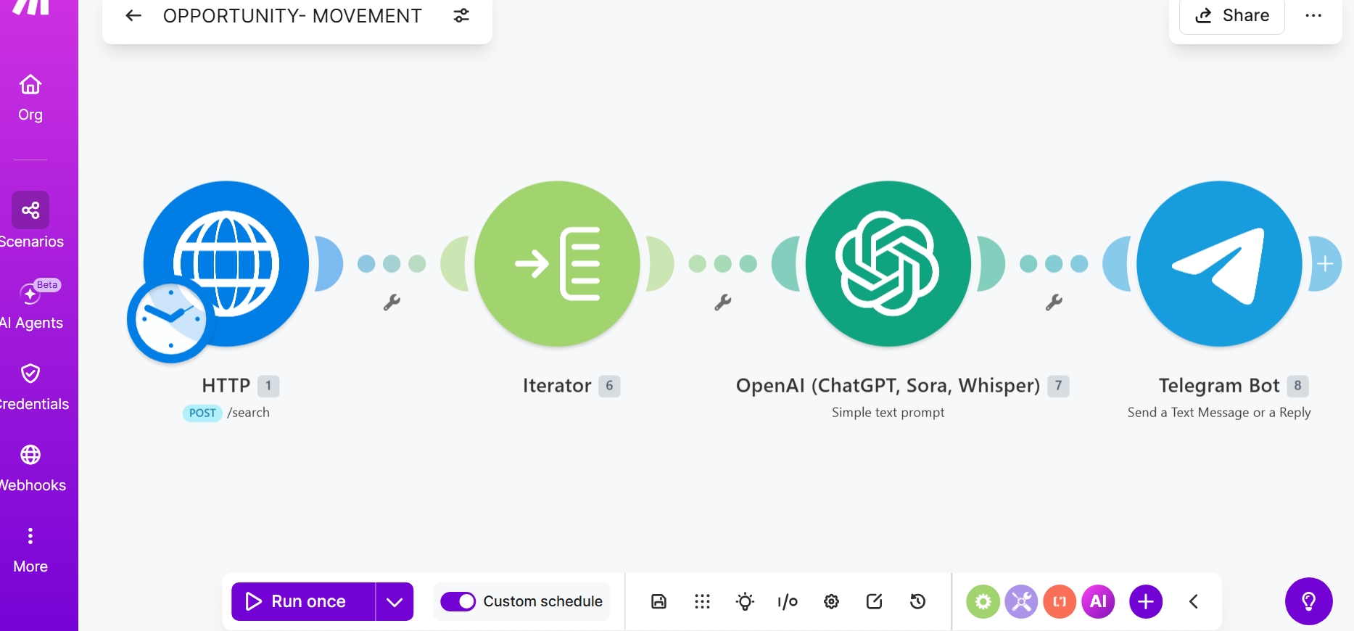1354x631 pixels.
Task: Open the Telegram Bot module
Action: click(1219, 263)
